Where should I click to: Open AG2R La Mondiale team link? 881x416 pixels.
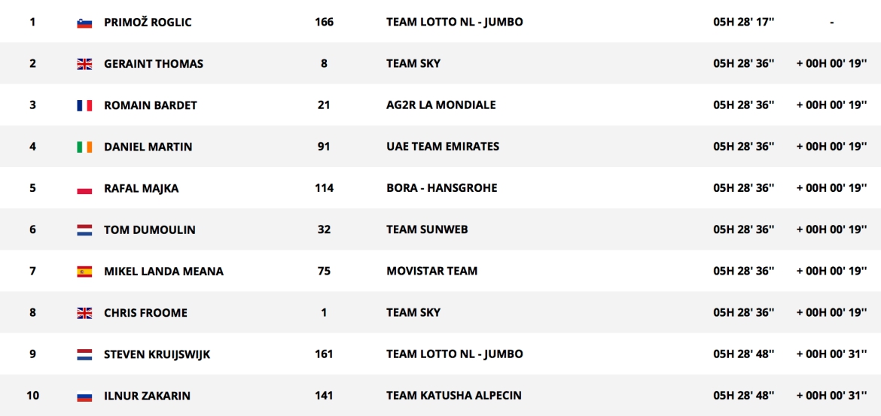(440, 105)
